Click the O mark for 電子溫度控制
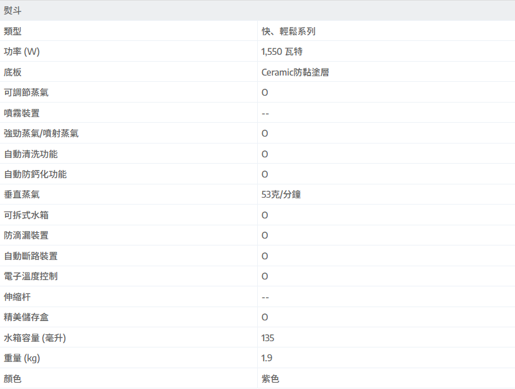Viewport: 515px width, 389px height. [265, 276]
